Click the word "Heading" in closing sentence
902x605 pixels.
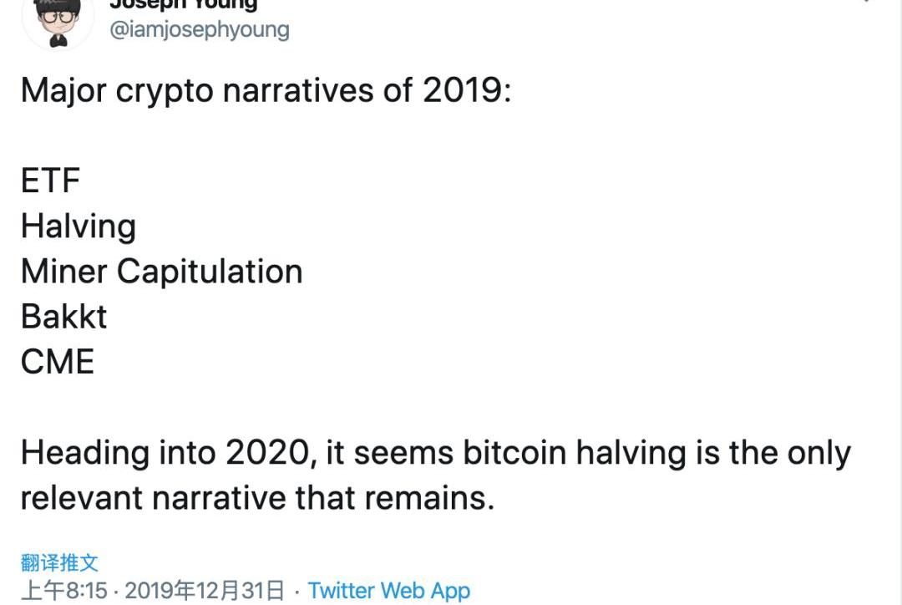coord(84,453)
